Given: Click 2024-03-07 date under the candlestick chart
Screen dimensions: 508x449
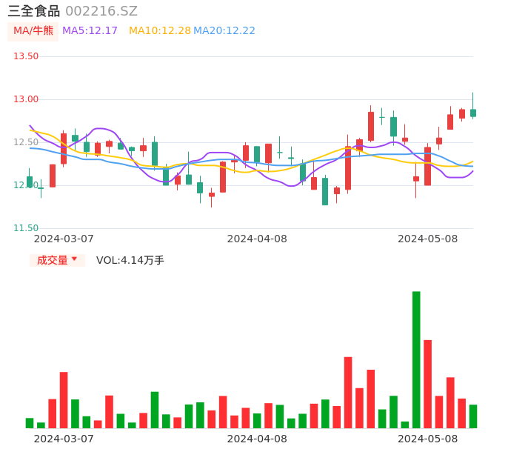Looking at the screenshot, I should point(64,239).
